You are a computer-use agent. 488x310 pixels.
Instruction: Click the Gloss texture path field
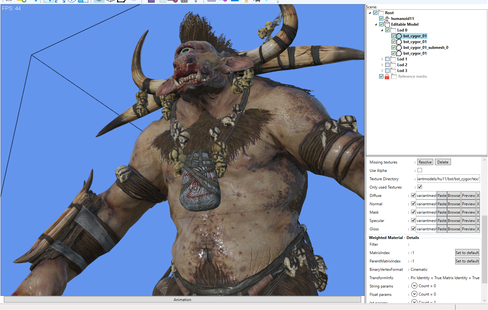[x=426, y=229]
